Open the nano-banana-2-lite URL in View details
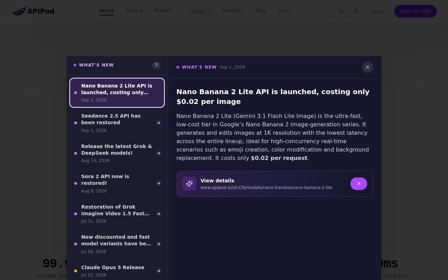Screen dimensions: 448x280 [266, 188]
